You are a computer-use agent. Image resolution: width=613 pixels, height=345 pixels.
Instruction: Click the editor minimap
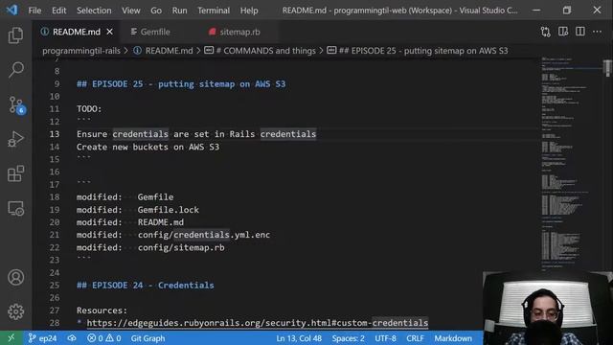[571, 164]
